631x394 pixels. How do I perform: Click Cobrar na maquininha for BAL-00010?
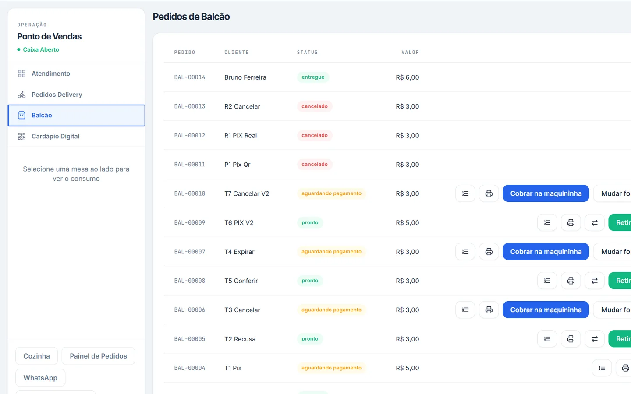(546, 193)
